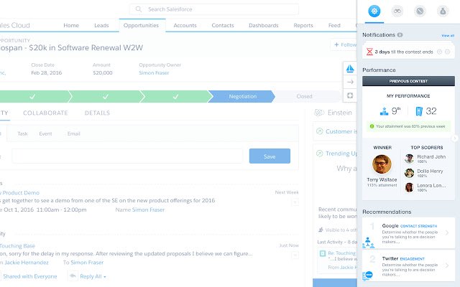Viewport: 460px width, 287px height.
Task: Open the Contacts tab
Action: 223,26
